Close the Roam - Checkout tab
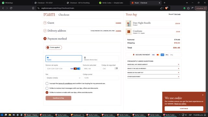Screen dimensions: 208x117 coord(160,3)
